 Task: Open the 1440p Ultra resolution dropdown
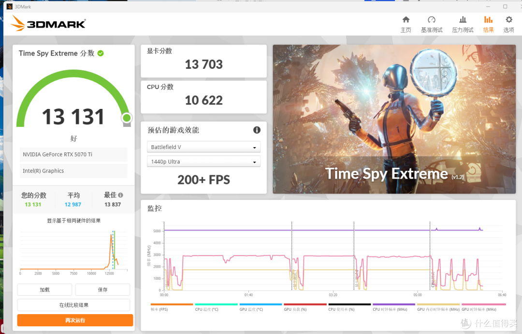tap(203, 162)
